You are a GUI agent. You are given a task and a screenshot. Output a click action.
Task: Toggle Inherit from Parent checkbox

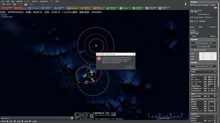click(192, 50)
